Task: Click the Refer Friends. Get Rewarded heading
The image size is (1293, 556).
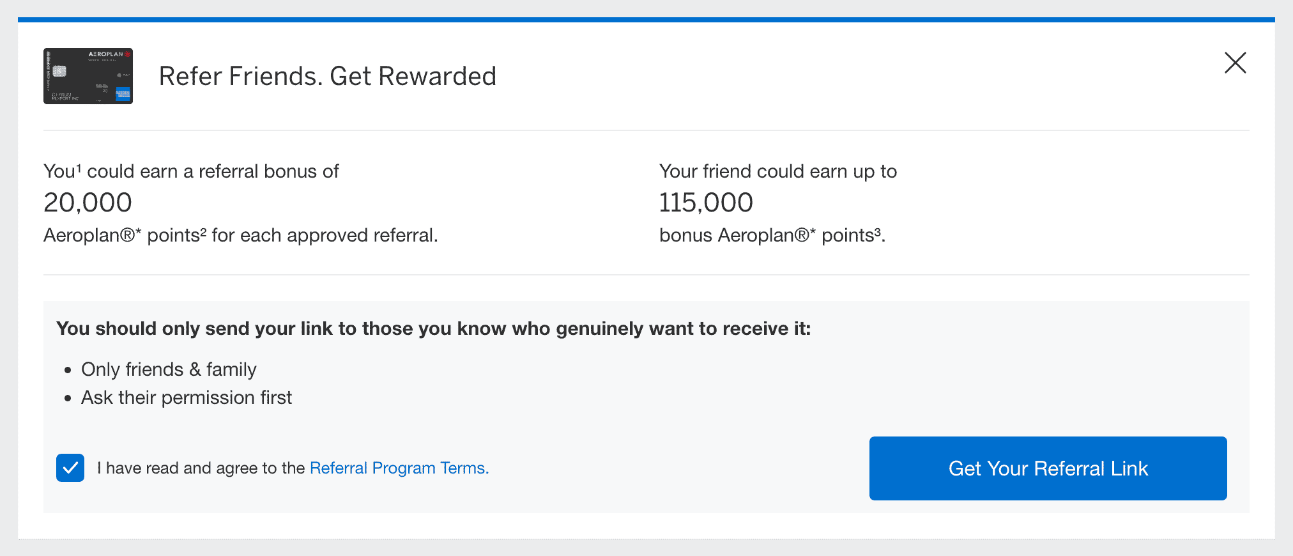Action: (327, 76)
